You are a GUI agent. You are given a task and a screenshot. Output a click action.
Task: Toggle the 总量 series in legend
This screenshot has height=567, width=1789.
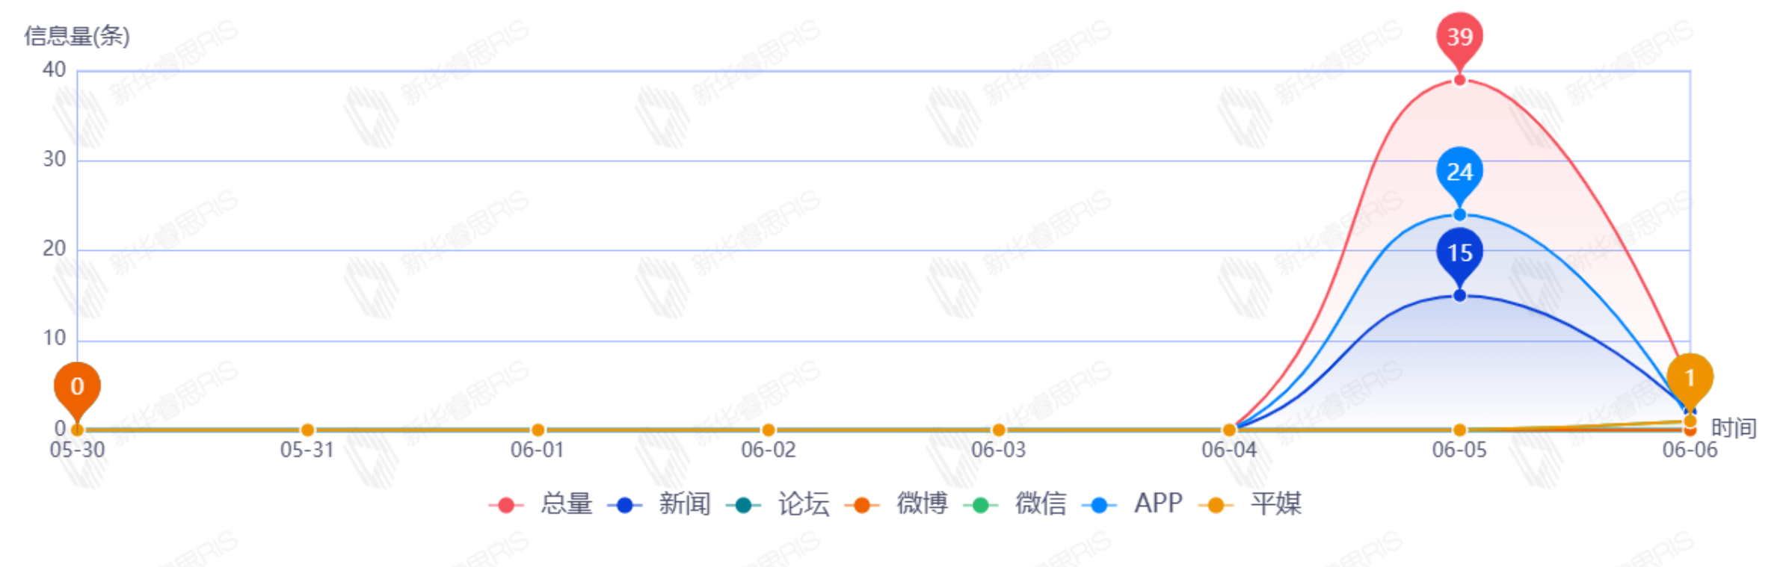point(541,504)
